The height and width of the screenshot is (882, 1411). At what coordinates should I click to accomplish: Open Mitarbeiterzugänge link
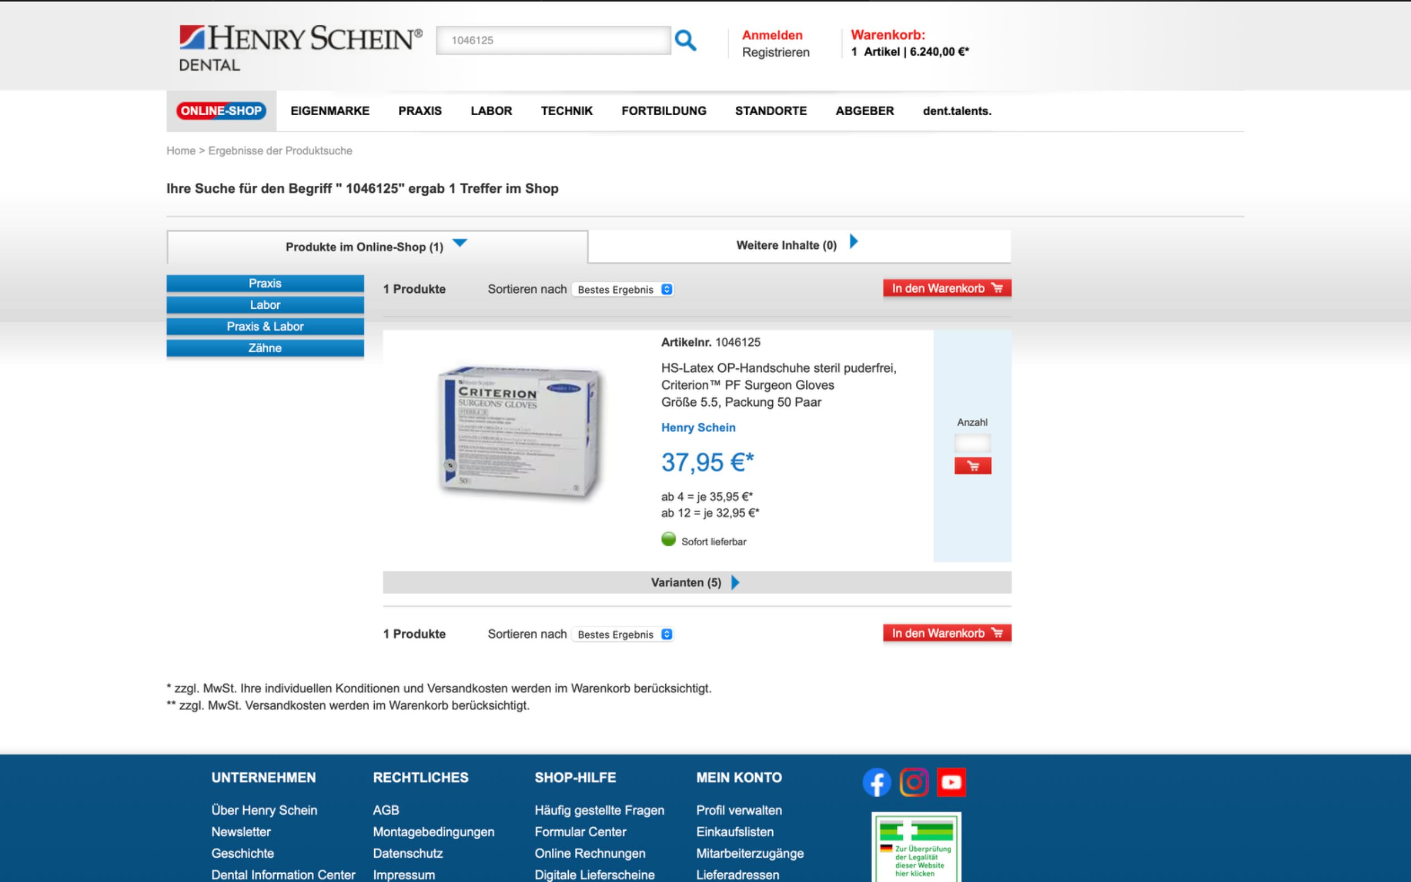tap(750, 853)
